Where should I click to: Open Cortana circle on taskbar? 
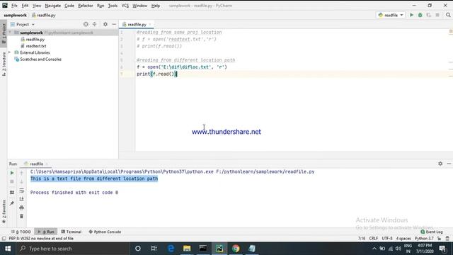coord(138,249)
